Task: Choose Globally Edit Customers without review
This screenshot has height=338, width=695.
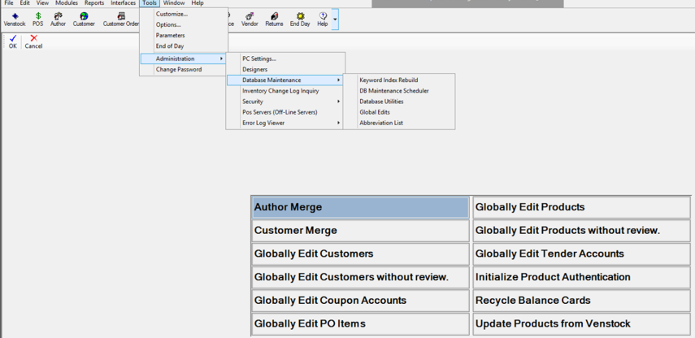Action: [x=360, y=277]
